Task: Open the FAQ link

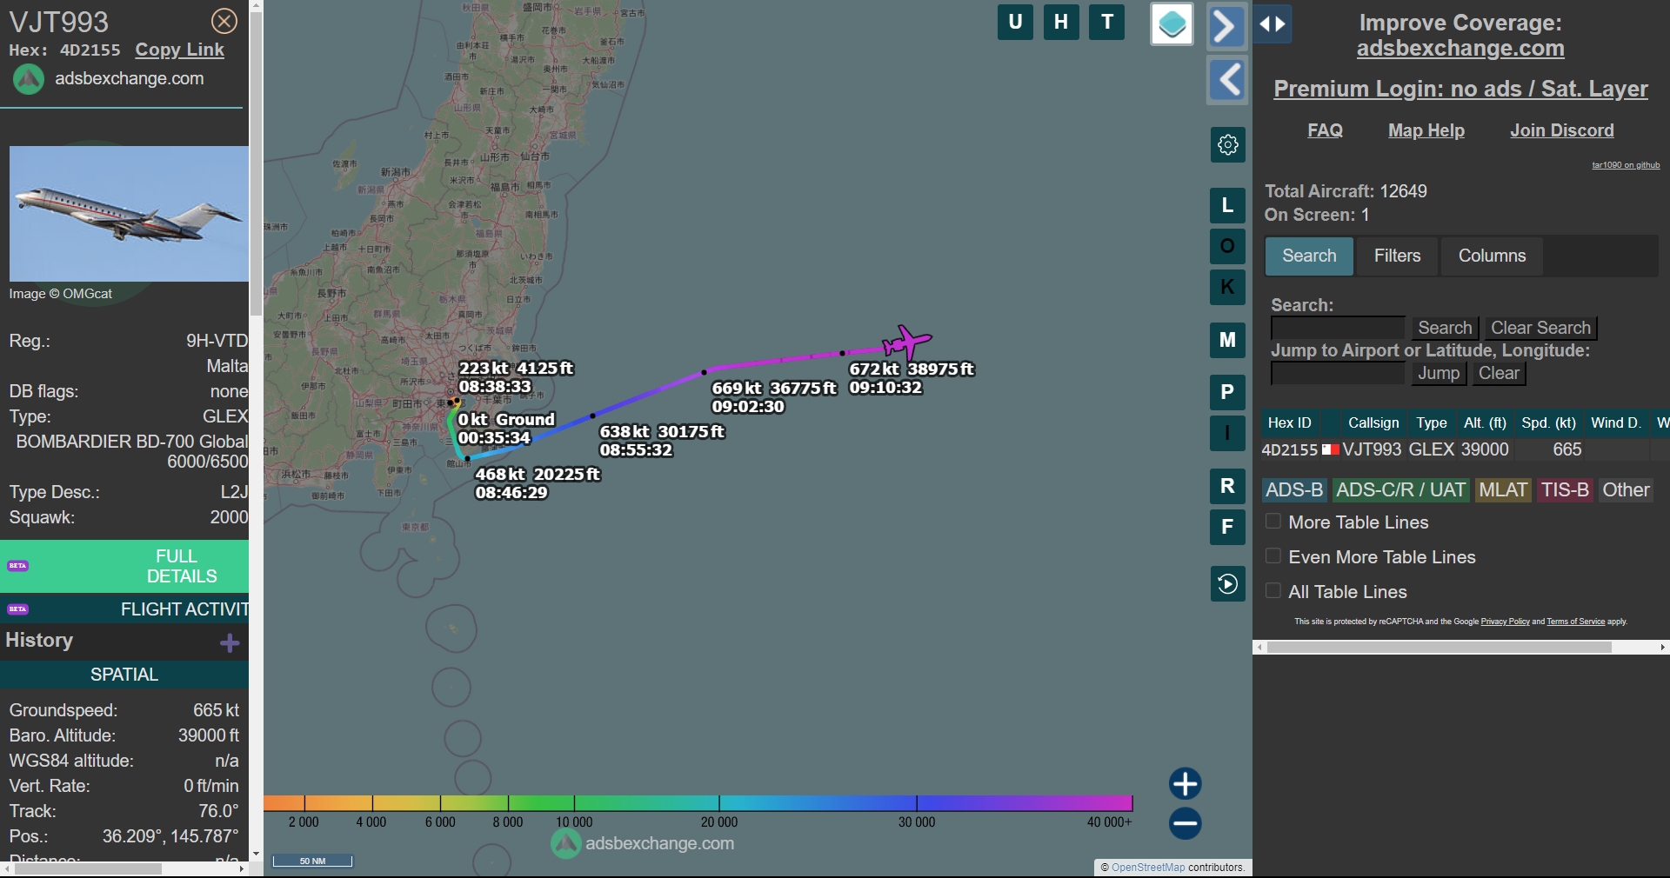Action: [1325, 130]
